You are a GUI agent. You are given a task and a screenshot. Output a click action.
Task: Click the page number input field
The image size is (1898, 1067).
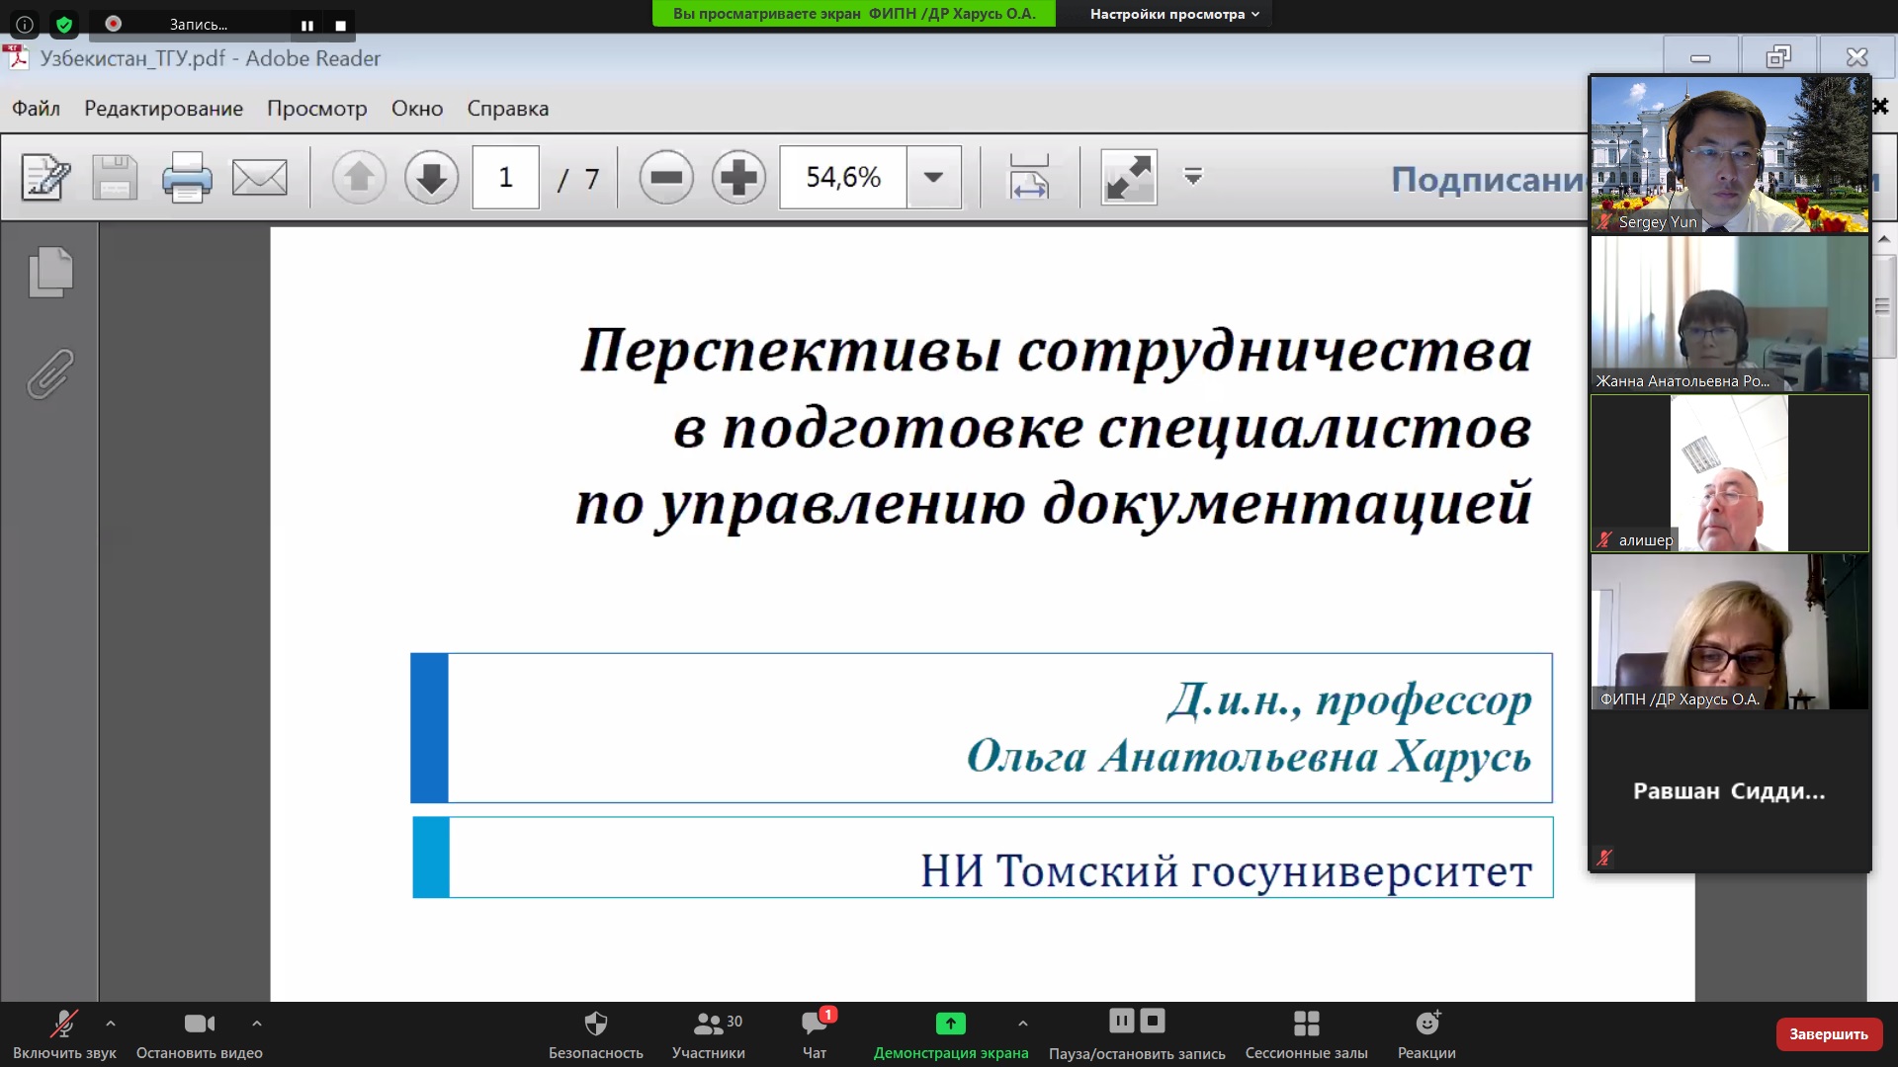[505, 178]
